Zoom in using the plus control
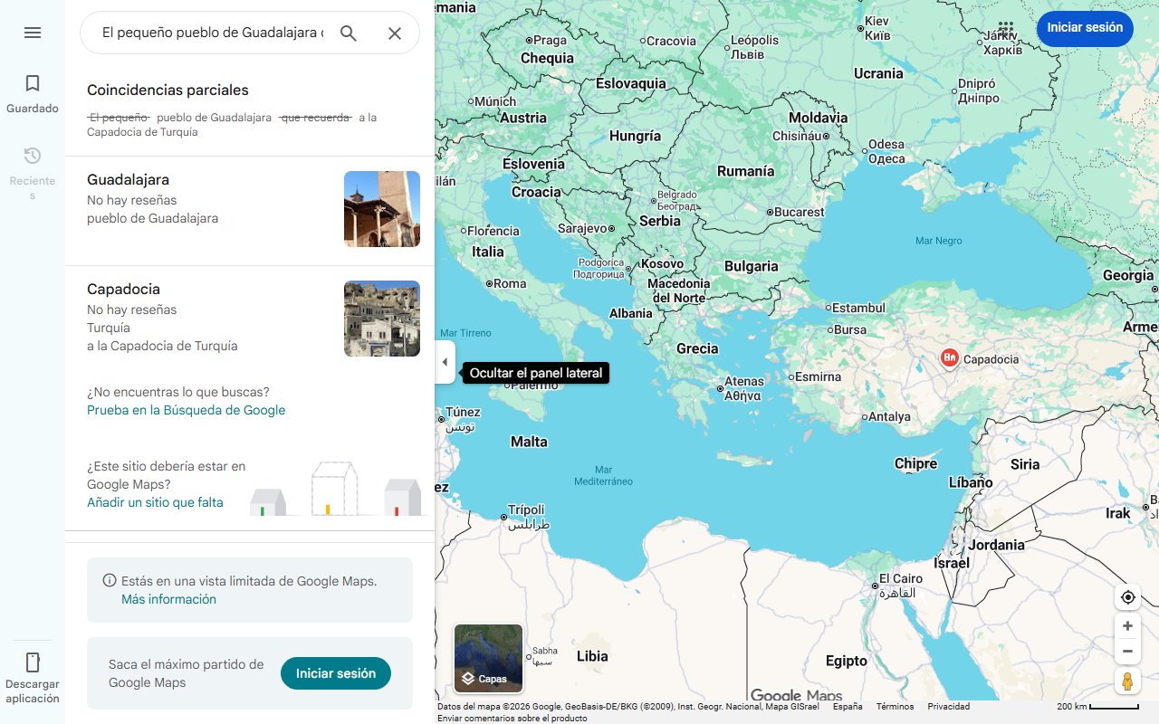The height and width of the screenshot is (724, 1159). (1127, 625)
